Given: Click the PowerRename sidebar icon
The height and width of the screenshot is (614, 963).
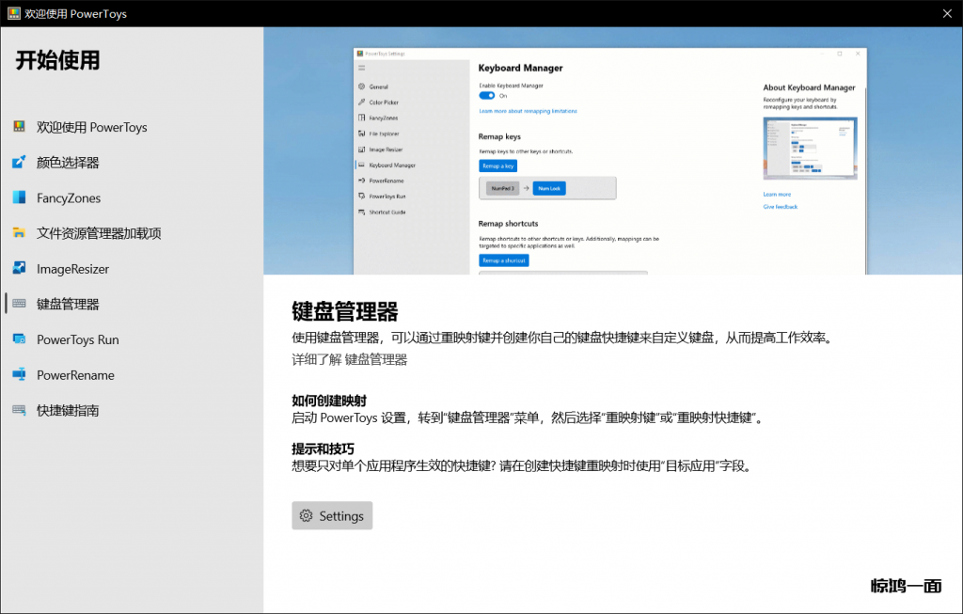Looking at the screenshot, I should pyautogui.click(x=19, y=375).
